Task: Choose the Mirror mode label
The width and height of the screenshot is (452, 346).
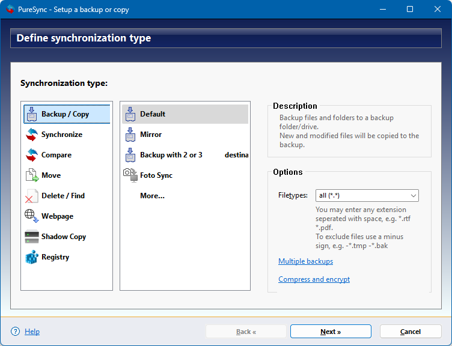Action: tap(151, 135)
